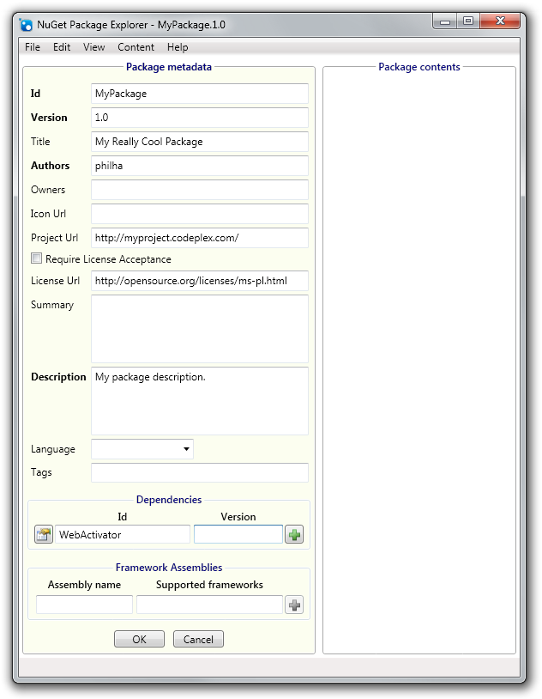Open the Edit menu

(x=62, y=47)
